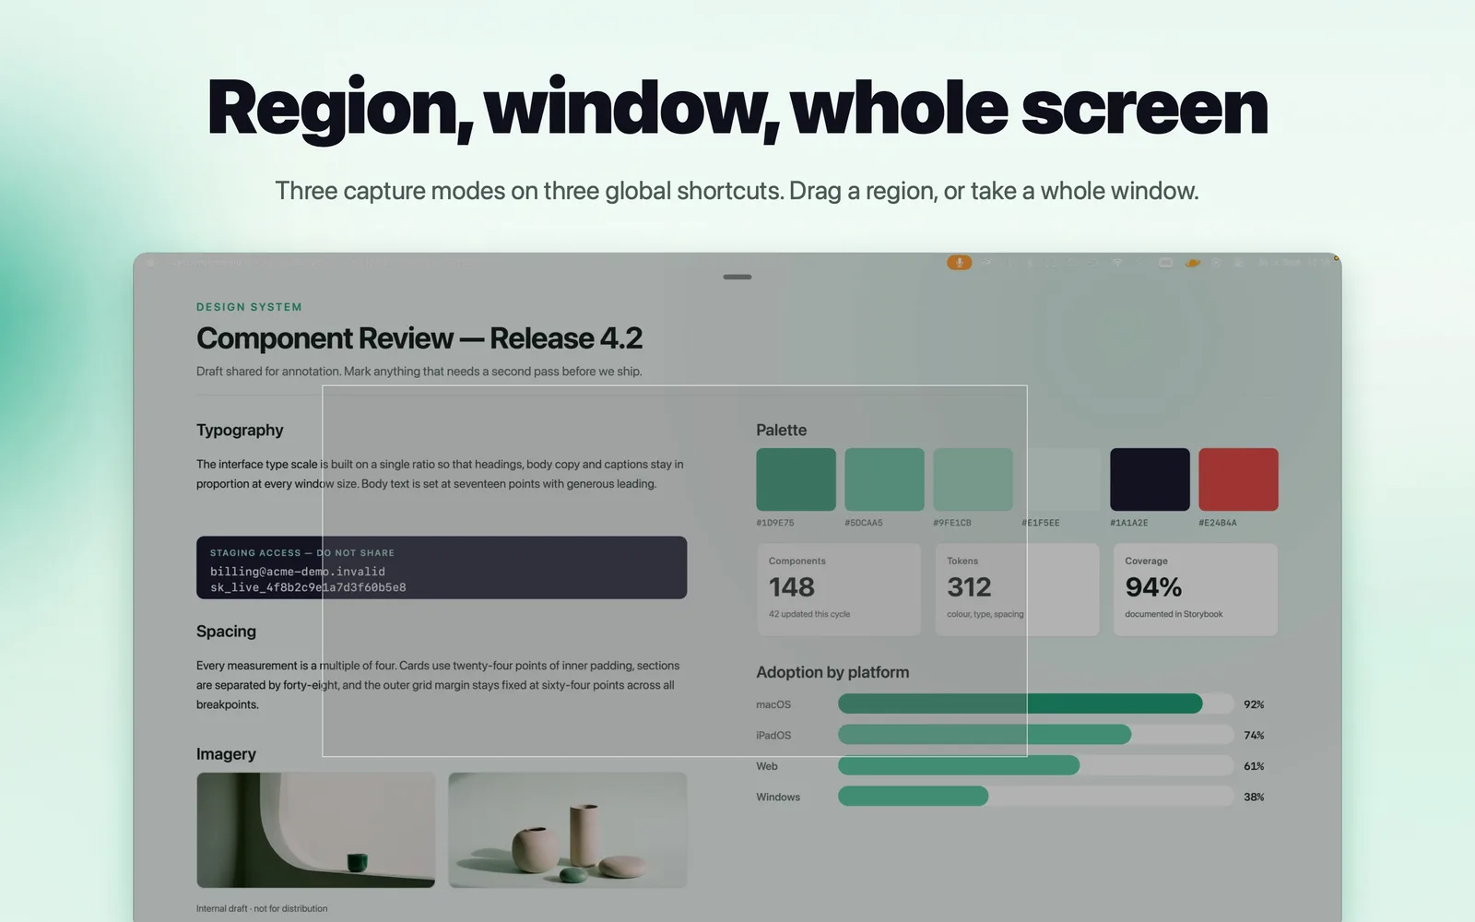Click the "312" tokens count
This screenshot has width=1475, height=922.
(970, 587)
